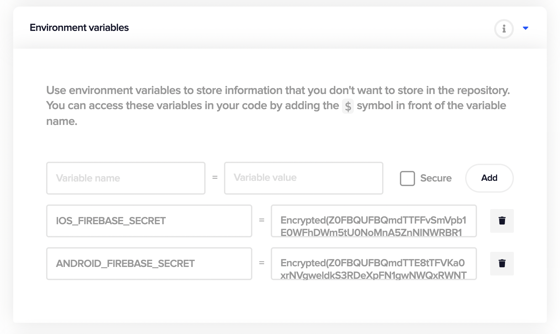Click equals sign in the ANDROID_FIREBASE_SECRET row
The height and width of the screenshot is (334, 560).
coord(262,263)
